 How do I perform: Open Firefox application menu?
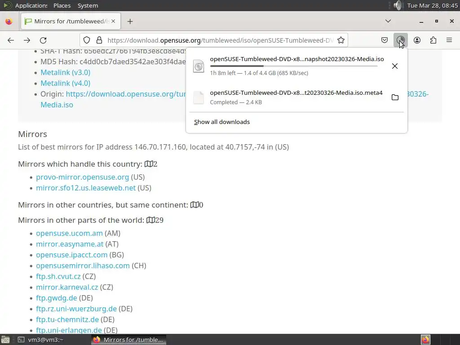(x=449, y=40)
